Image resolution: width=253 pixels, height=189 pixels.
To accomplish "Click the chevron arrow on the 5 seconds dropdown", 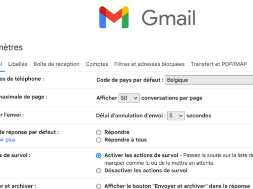I will click(x=181, y=116).
